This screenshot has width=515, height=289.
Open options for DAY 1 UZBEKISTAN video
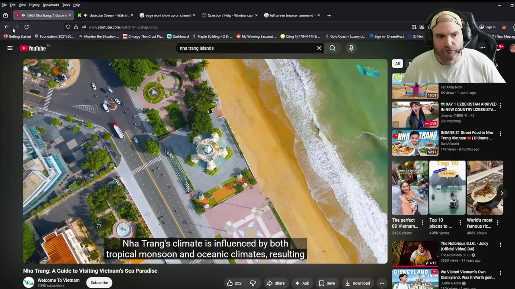pos(500,106)
